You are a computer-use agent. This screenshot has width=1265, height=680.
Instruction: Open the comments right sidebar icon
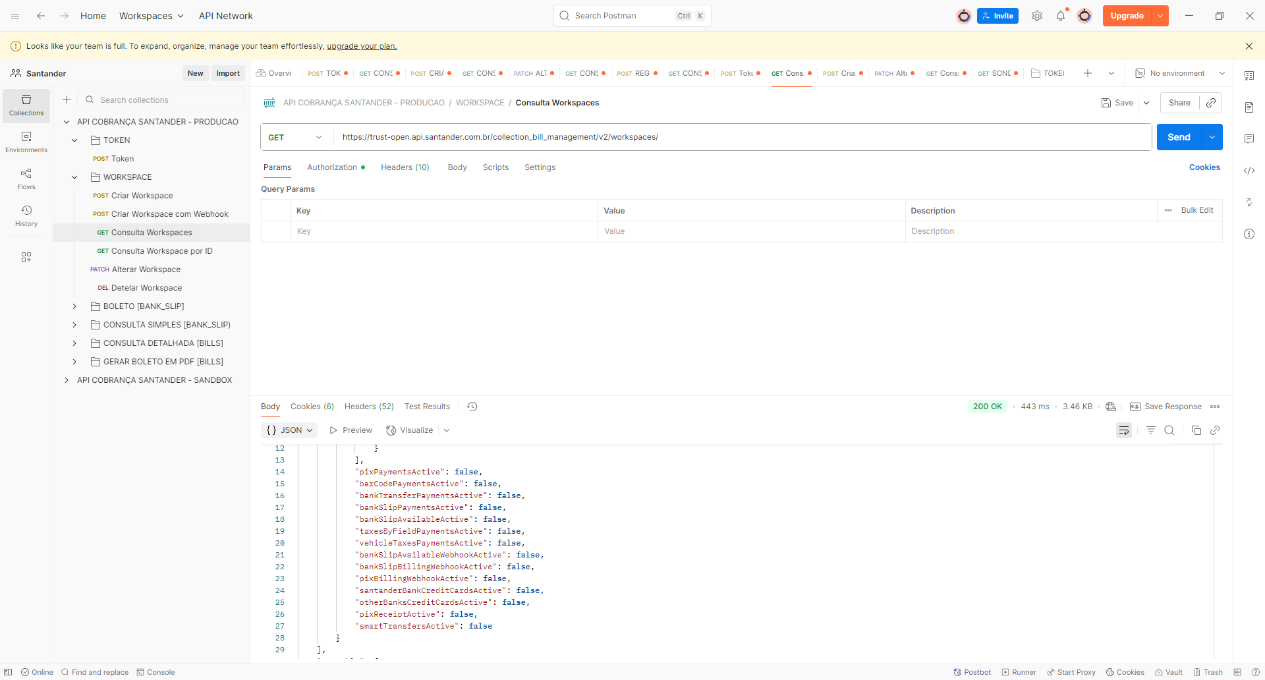pos(1249,139)
